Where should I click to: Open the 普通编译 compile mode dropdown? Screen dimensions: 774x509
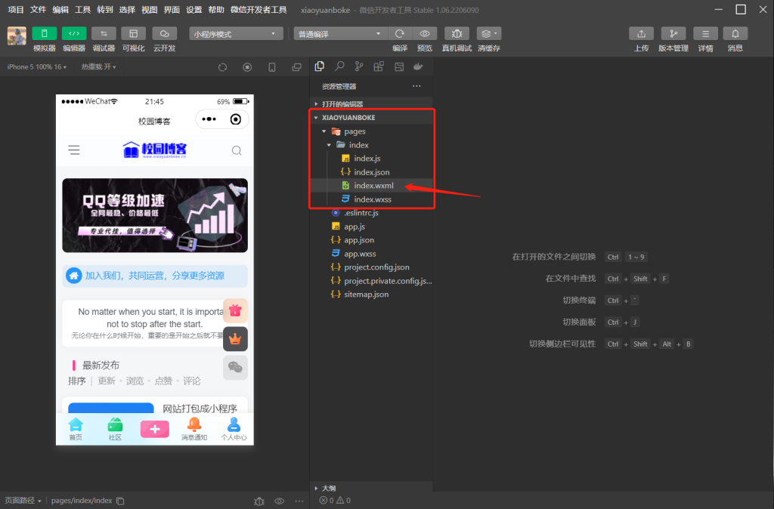(339, 34)
